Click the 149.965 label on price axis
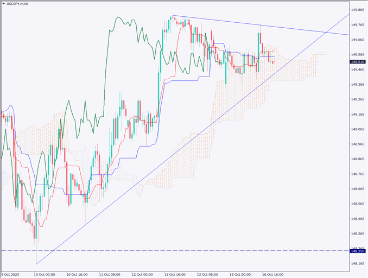 click(x=357, y=10)
